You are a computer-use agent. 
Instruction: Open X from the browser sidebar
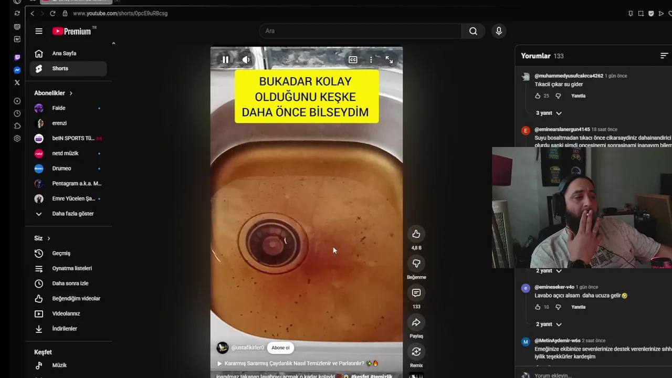pos(17,82)
